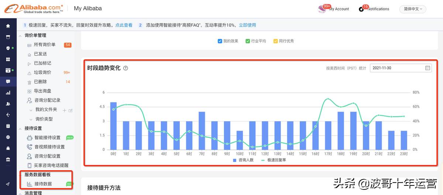Open 导出询盘 menu item
The width and height of the screenshot is (443, 195).
pos(42,91)
